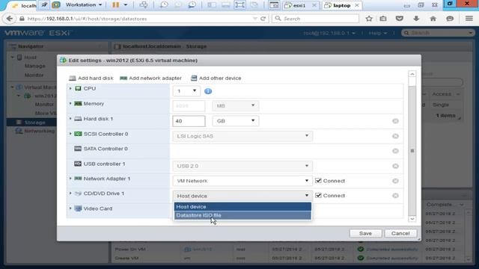This screenshot has width=479, height=269.
Task: Expand the Network Adapter 1 row
Action: point(70,179)
